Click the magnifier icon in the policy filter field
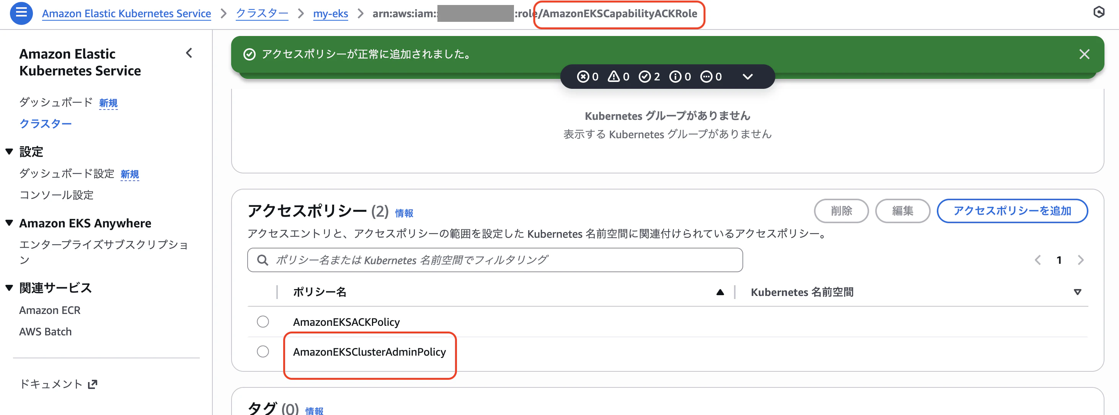The width and height of the screenshot is (1119, 415). coord(263,260)
